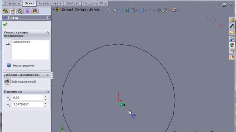Viewport: 236px width, 132px height.
Task: Open the Display Style cube icon
Action: (x=142, y=10)
